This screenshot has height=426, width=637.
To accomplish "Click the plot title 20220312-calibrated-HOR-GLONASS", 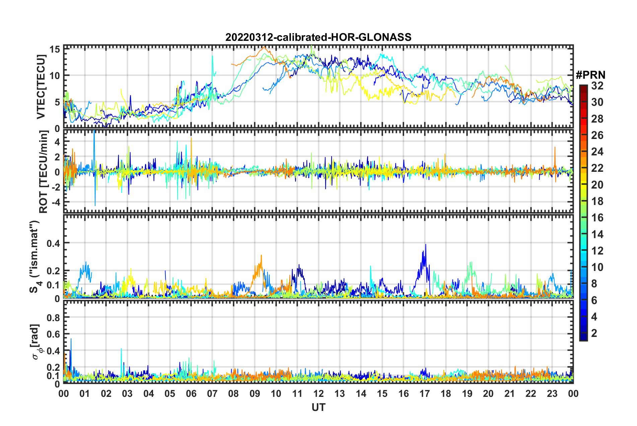I will (x=318, y=37).
